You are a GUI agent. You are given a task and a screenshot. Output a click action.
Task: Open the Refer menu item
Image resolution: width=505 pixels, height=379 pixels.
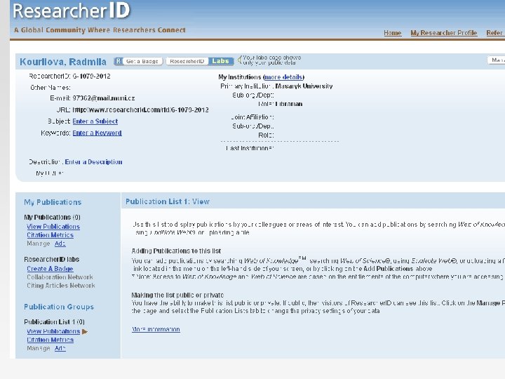coord(494,33)
